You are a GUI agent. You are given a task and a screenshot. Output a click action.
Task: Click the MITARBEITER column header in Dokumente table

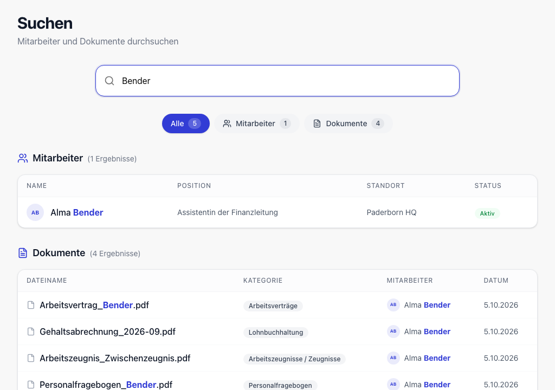pos(410,281)
